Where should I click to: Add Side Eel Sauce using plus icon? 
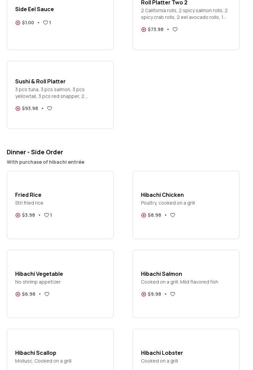18,23
